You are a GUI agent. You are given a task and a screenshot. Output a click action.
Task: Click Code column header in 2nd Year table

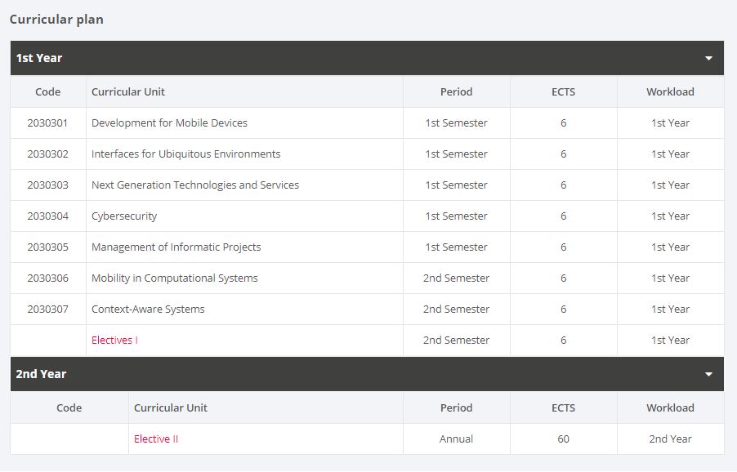point(69,408)
